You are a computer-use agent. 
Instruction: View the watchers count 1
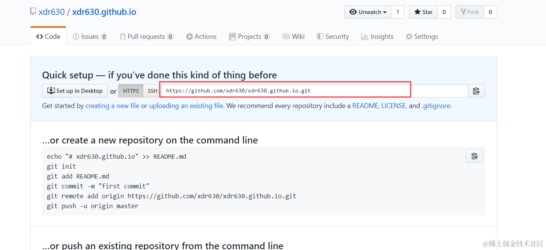pos(398,12)
